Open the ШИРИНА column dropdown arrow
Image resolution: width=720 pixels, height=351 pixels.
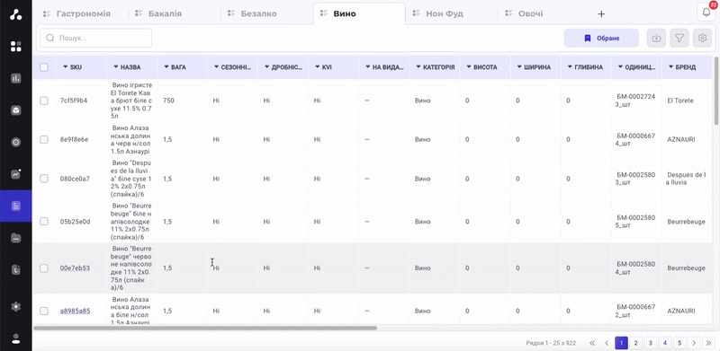(x=519, y=67)
